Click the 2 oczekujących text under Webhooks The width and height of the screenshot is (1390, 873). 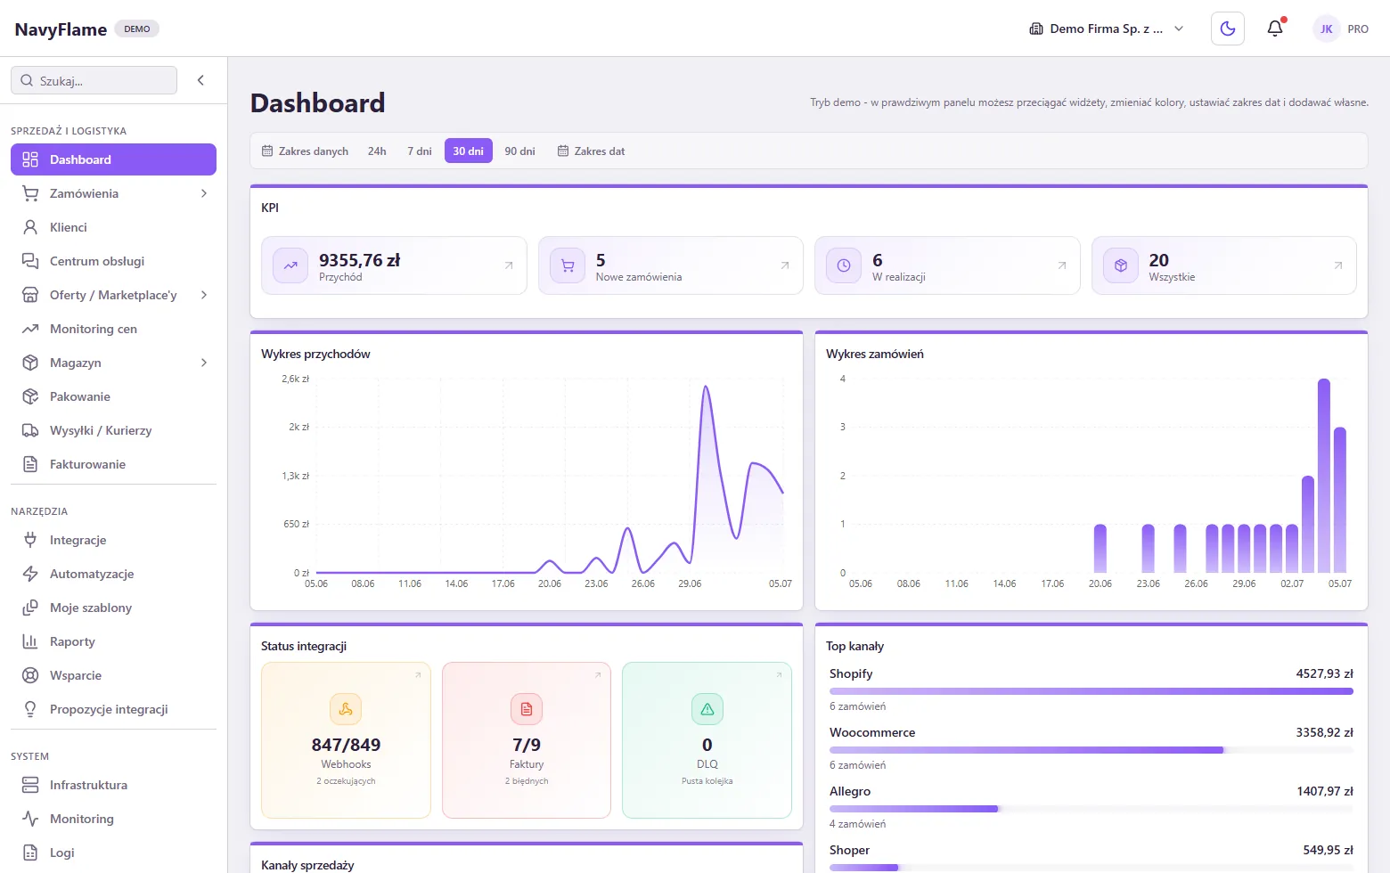point(346,781)
